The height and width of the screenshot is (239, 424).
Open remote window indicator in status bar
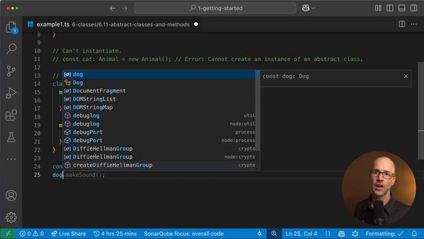click(x=7, y=234)
